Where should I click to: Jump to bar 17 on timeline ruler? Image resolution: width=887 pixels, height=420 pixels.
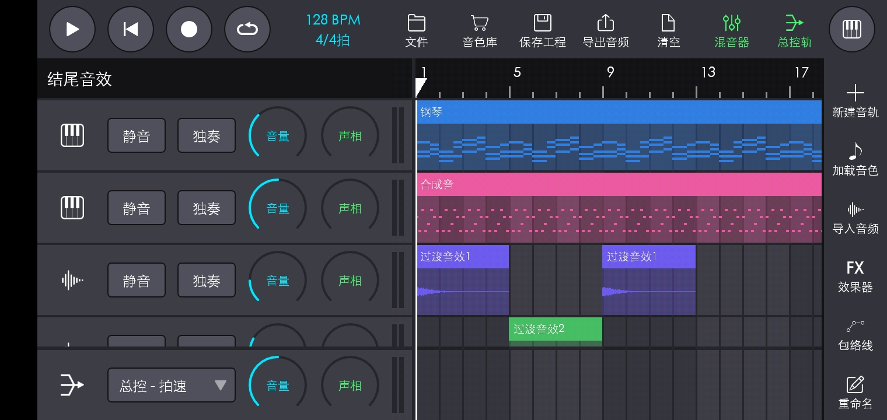tap(801, 72)
